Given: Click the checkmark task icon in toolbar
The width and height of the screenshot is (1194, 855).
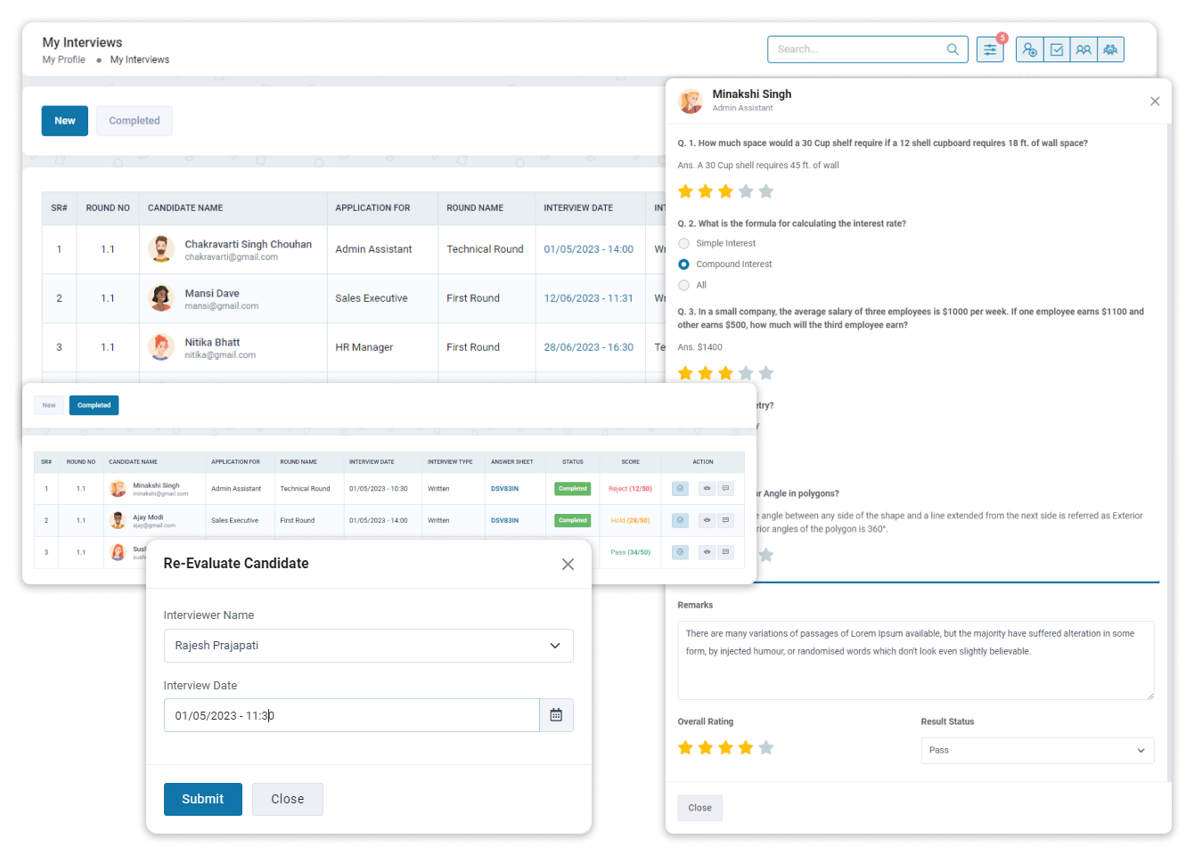Looking at the screenshot, I should (x=1057, y=50).
